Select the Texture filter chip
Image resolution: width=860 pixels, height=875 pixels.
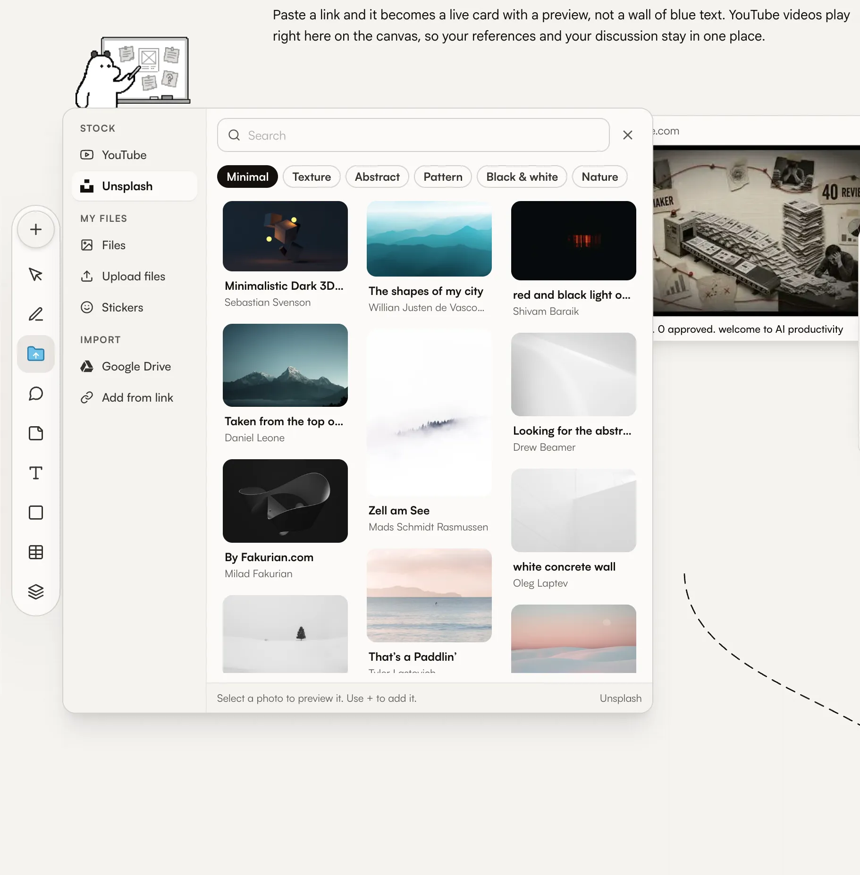pyautogui.click(x=312, y=177)
